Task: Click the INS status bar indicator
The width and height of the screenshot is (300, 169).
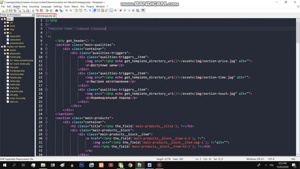Action: tap(293, 159)
